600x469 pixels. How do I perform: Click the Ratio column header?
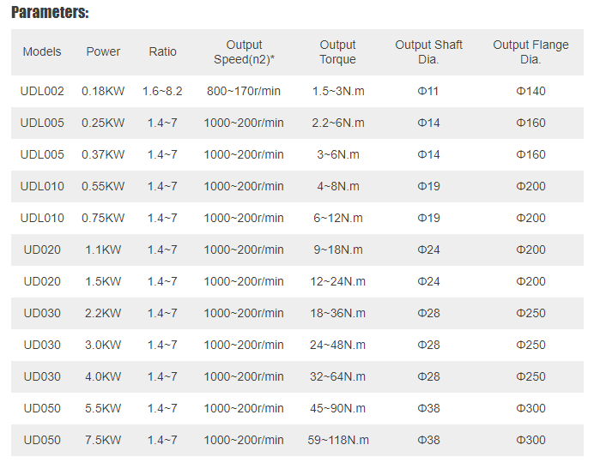162,51
